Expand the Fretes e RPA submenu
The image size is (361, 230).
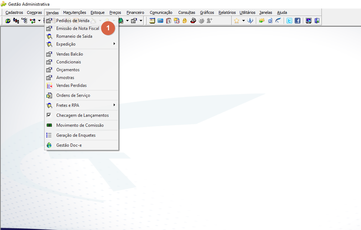(x=82, y=105)
